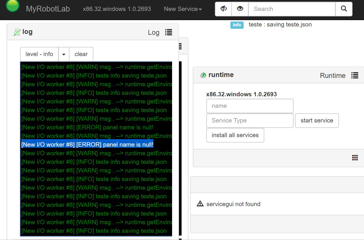The height and width of the screenshot is (240, 364).
Task: Focus the Search input field
Action: [292, 9]
